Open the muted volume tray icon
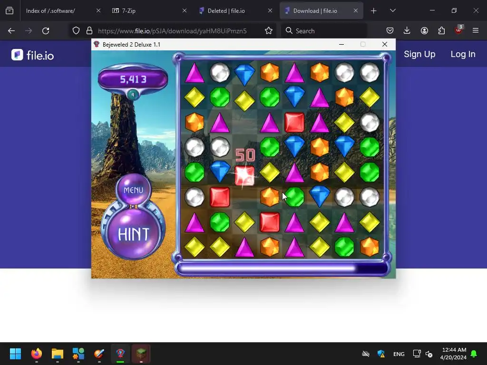 click(x=429, y=354)
